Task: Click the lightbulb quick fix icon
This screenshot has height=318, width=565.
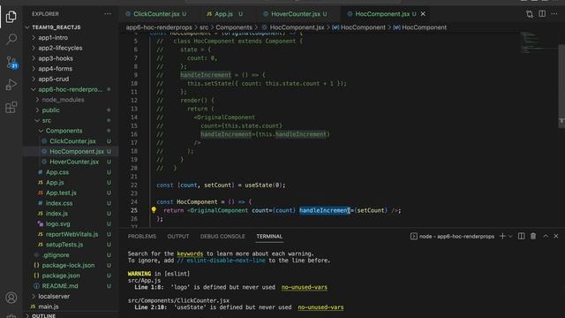Action: (154, 210)
